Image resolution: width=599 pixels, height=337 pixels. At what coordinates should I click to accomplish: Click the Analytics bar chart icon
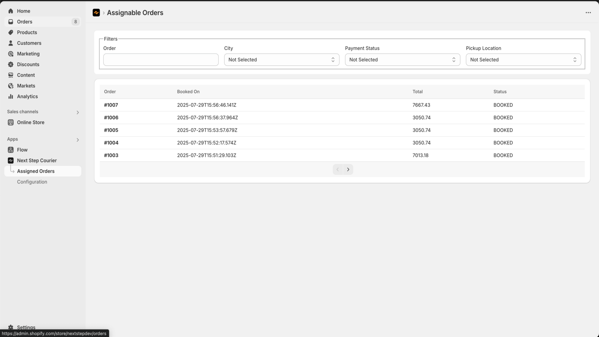pyautogui.click(x=10, y=97)
